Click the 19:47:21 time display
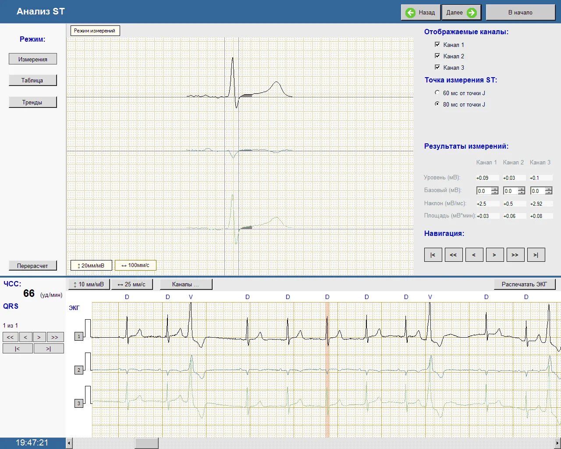Screen dimensions: 561x449 tap(32, 443)
